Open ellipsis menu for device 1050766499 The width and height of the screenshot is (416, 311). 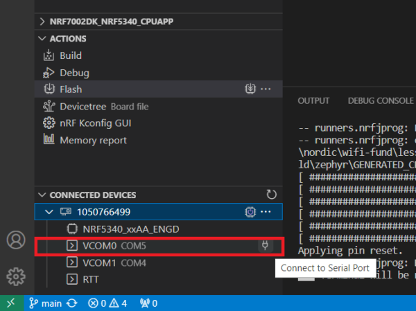coord(266,211)
